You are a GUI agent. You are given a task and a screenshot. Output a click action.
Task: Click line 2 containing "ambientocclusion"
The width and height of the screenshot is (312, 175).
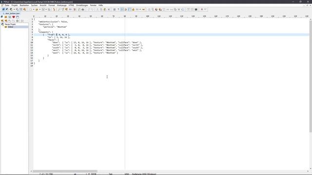[x=53, y=21]
